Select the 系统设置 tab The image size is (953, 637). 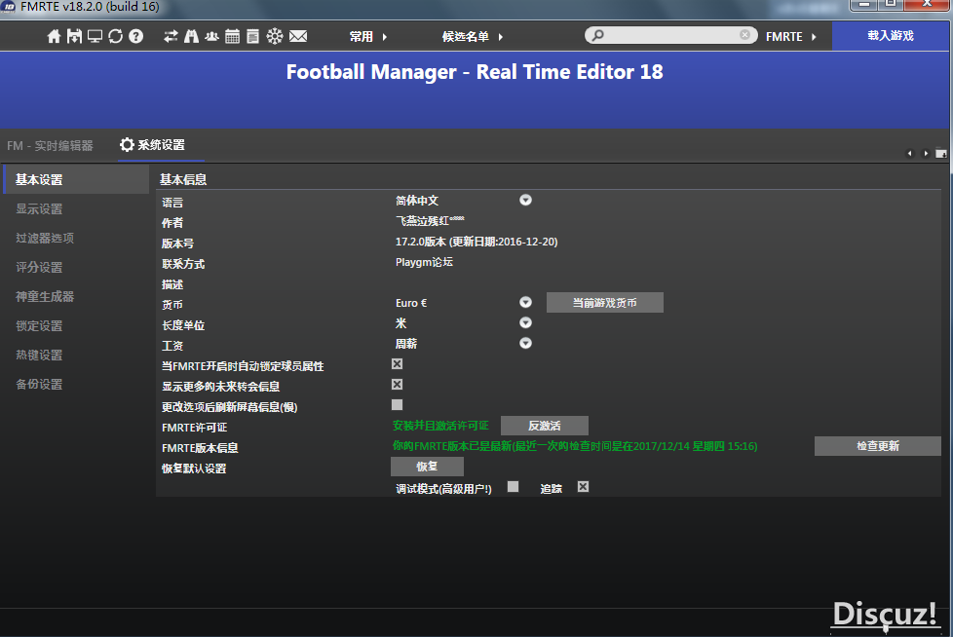tap(153, 145)
